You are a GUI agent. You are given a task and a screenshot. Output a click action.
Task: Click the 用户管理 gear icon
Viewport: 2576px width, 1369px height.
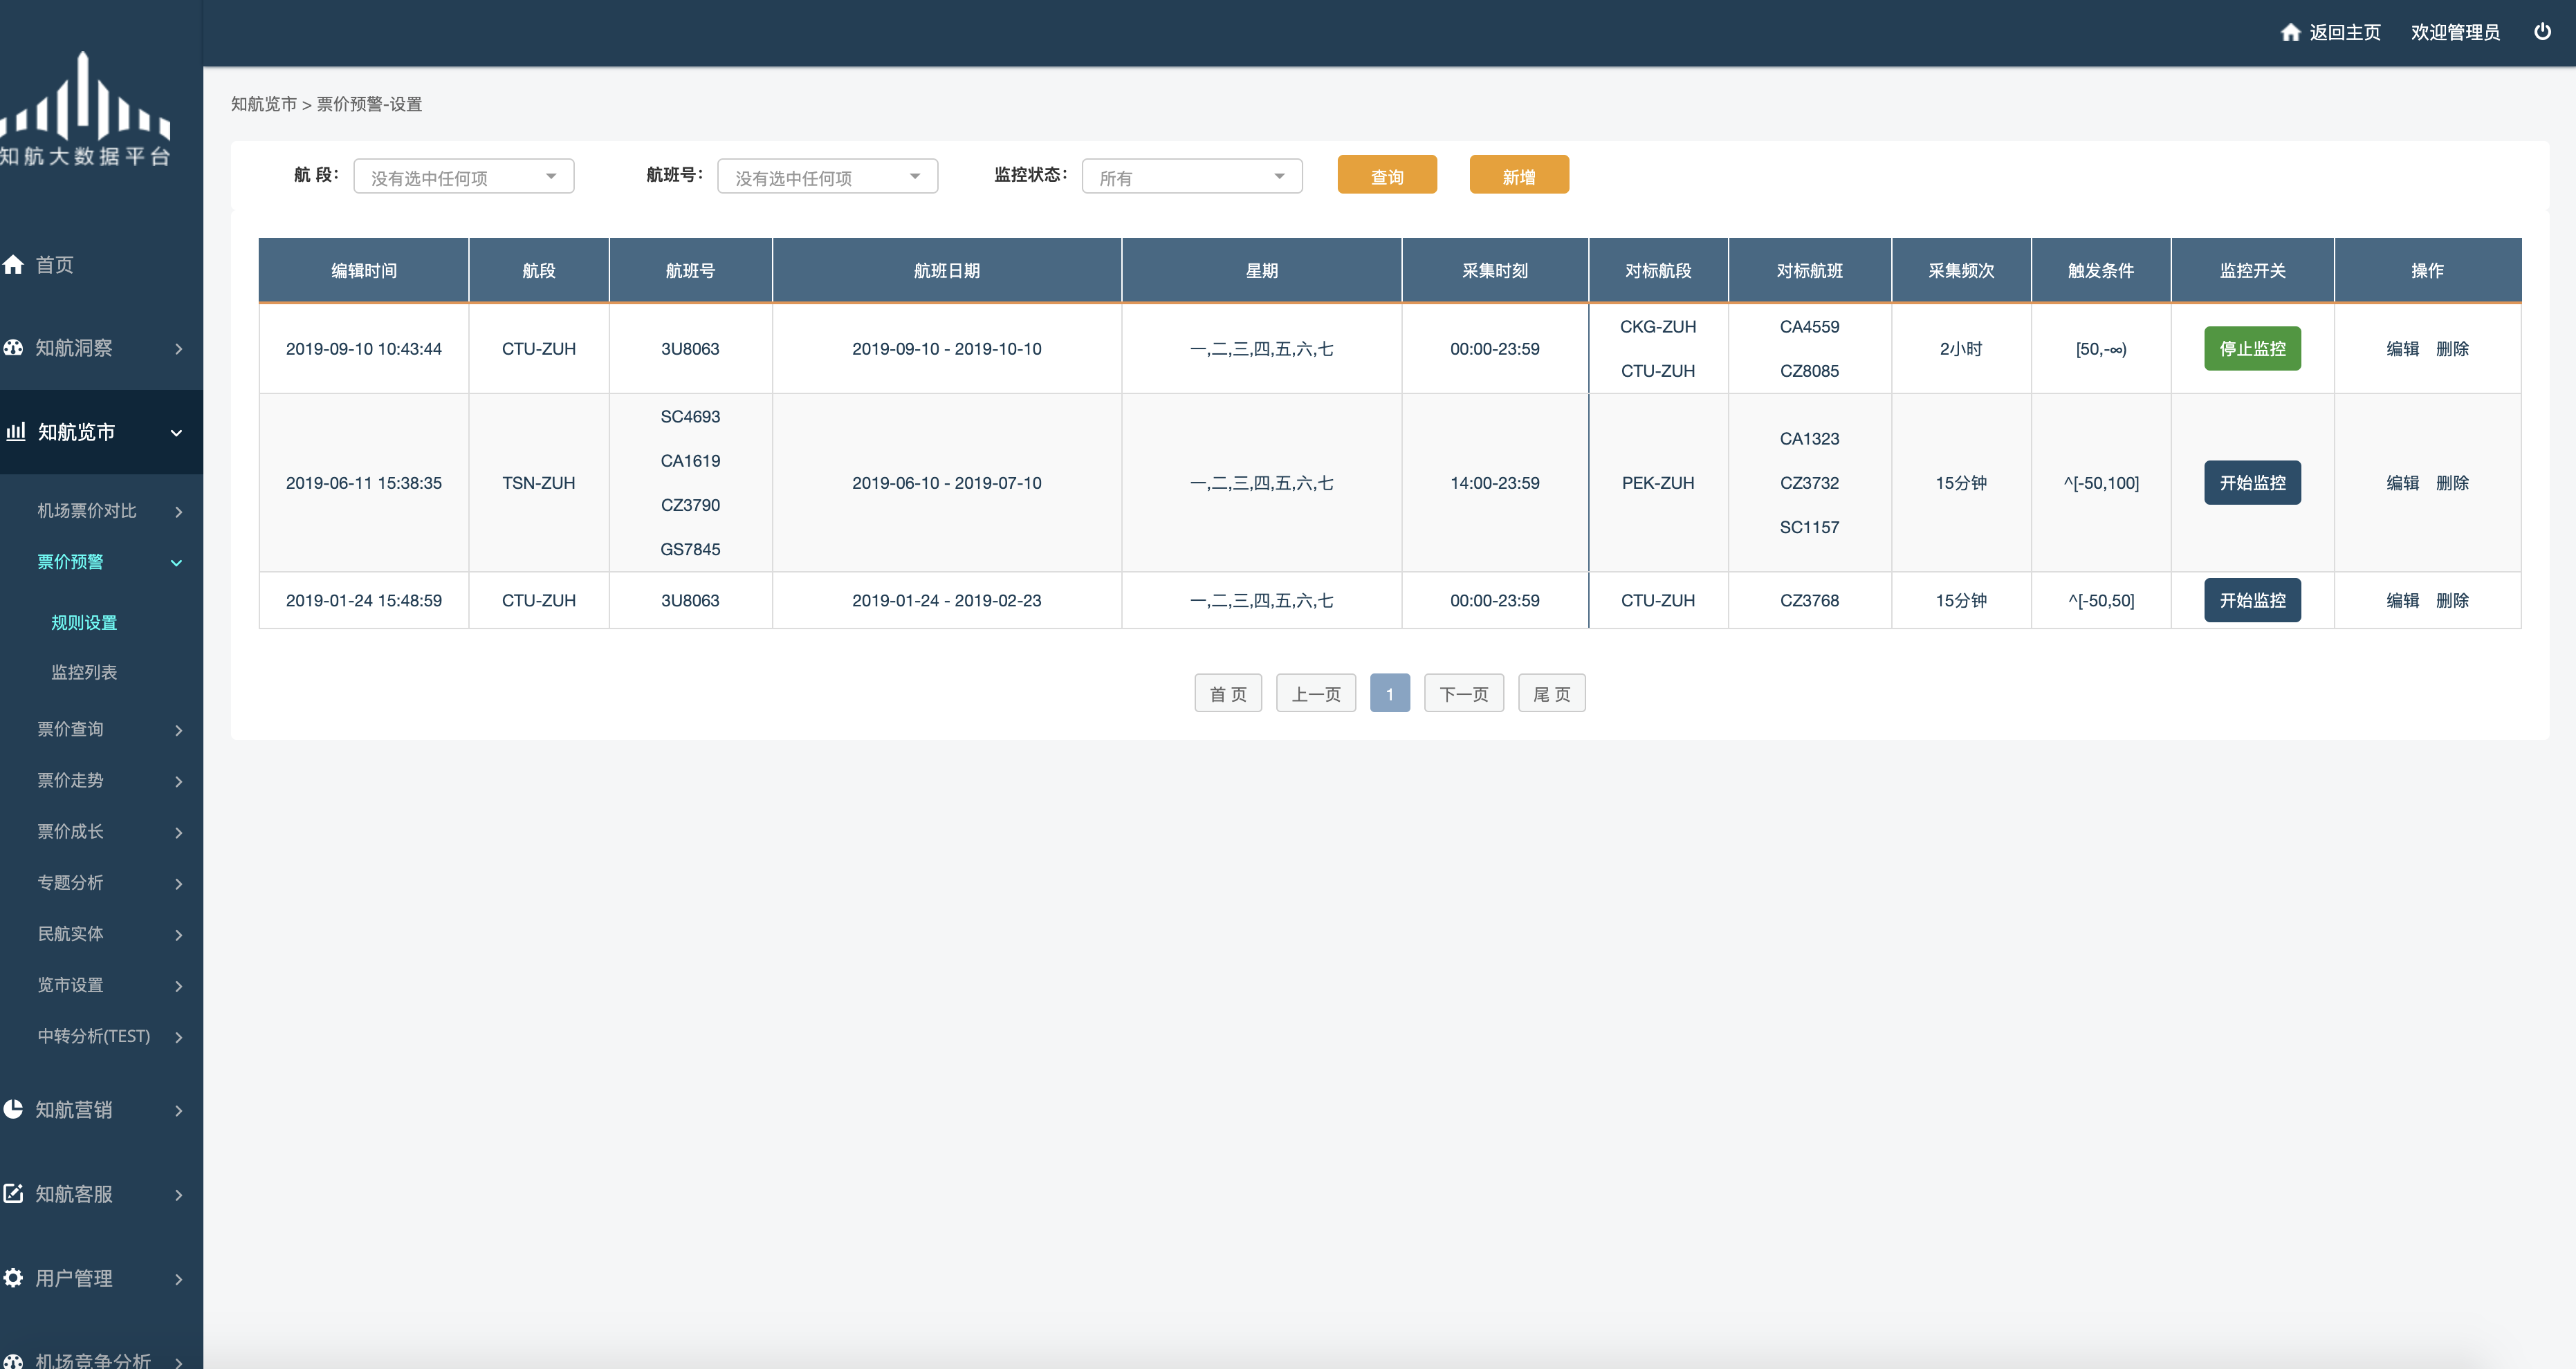(x=13, y=1277)
